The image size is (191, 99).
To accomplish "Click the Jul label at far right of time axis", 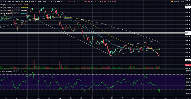I will click(x=176, y=98).
